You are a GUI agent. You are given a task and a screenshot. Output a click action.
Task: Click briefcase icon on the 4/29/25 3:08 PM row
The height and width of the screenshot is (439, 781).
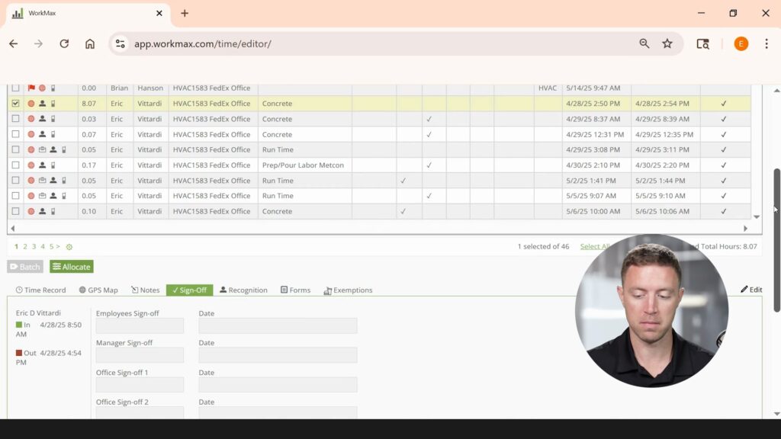click(42, 150)
